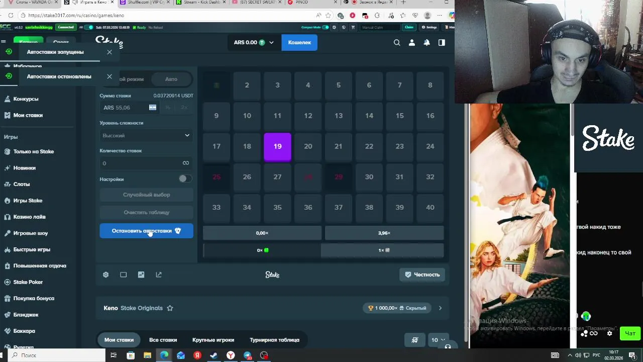Toggle AR switch in extension bar
643x362 pixels.
89,27
